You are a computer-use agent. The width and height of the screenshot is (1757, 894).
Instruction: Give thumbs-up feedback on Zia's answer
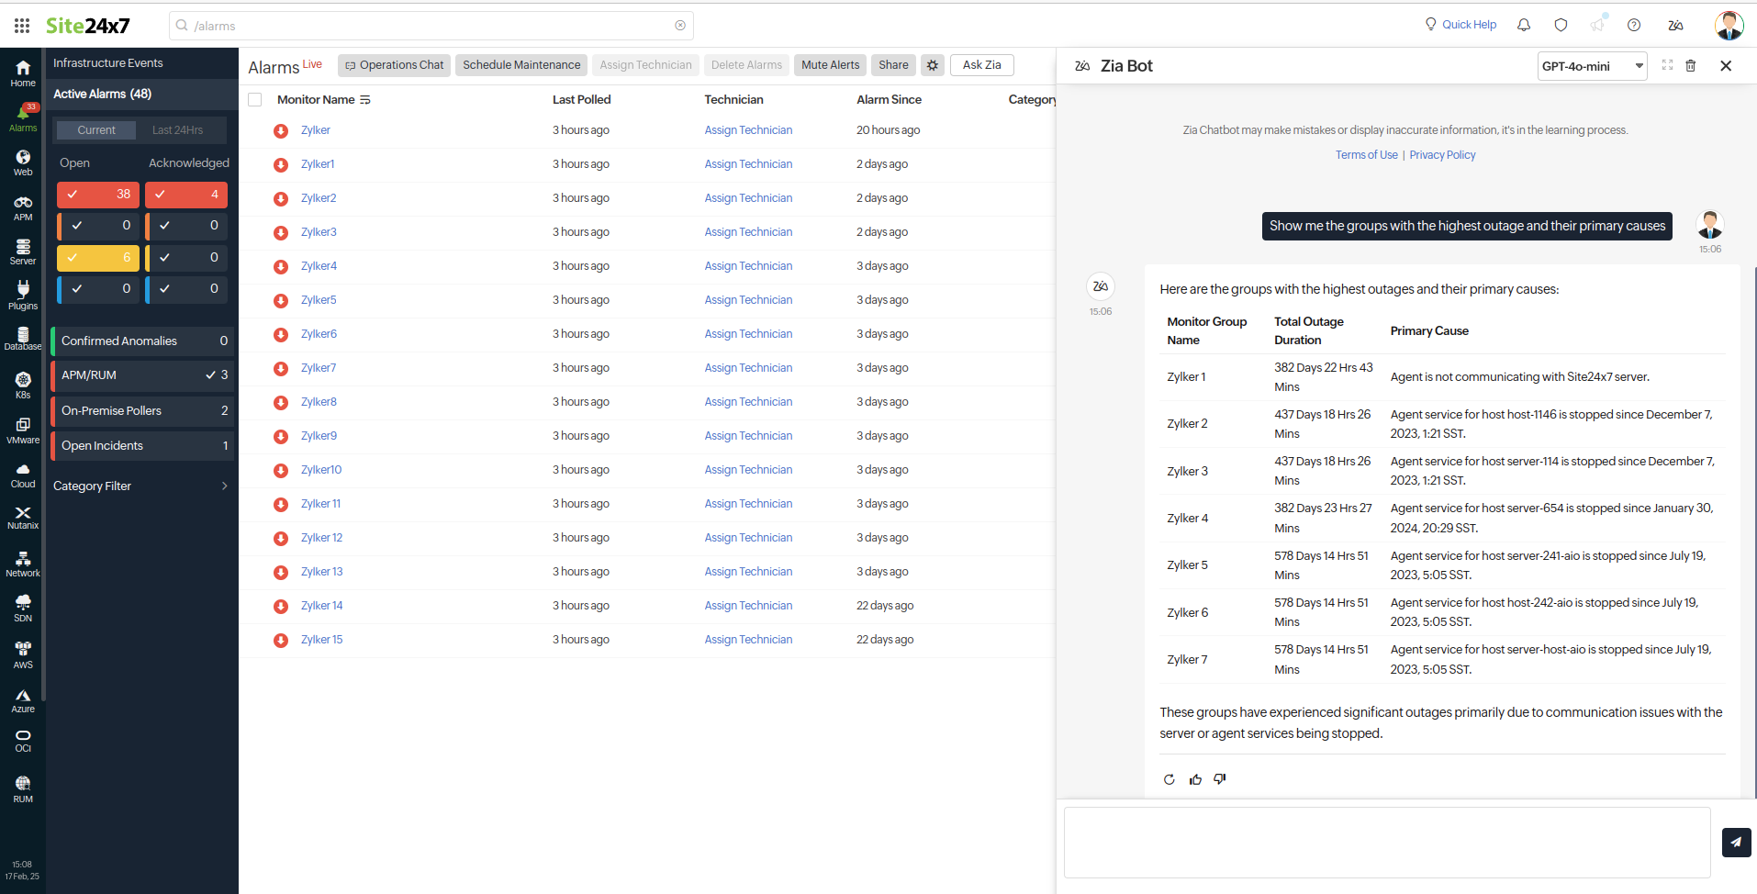coord(1194,778)
